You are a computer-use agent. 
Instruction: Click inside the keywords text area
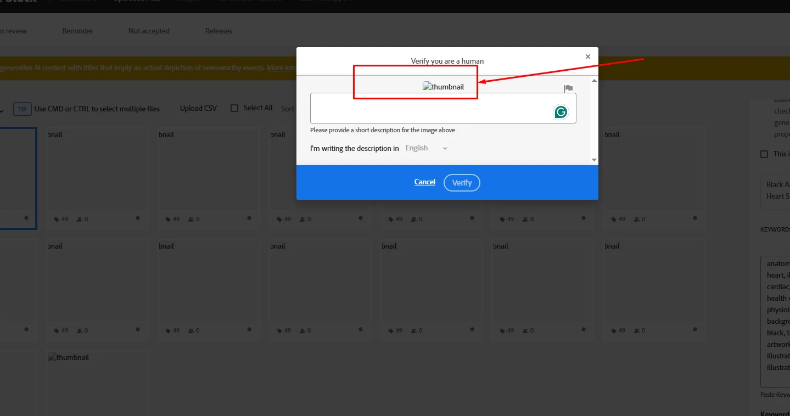coord(775,322)
